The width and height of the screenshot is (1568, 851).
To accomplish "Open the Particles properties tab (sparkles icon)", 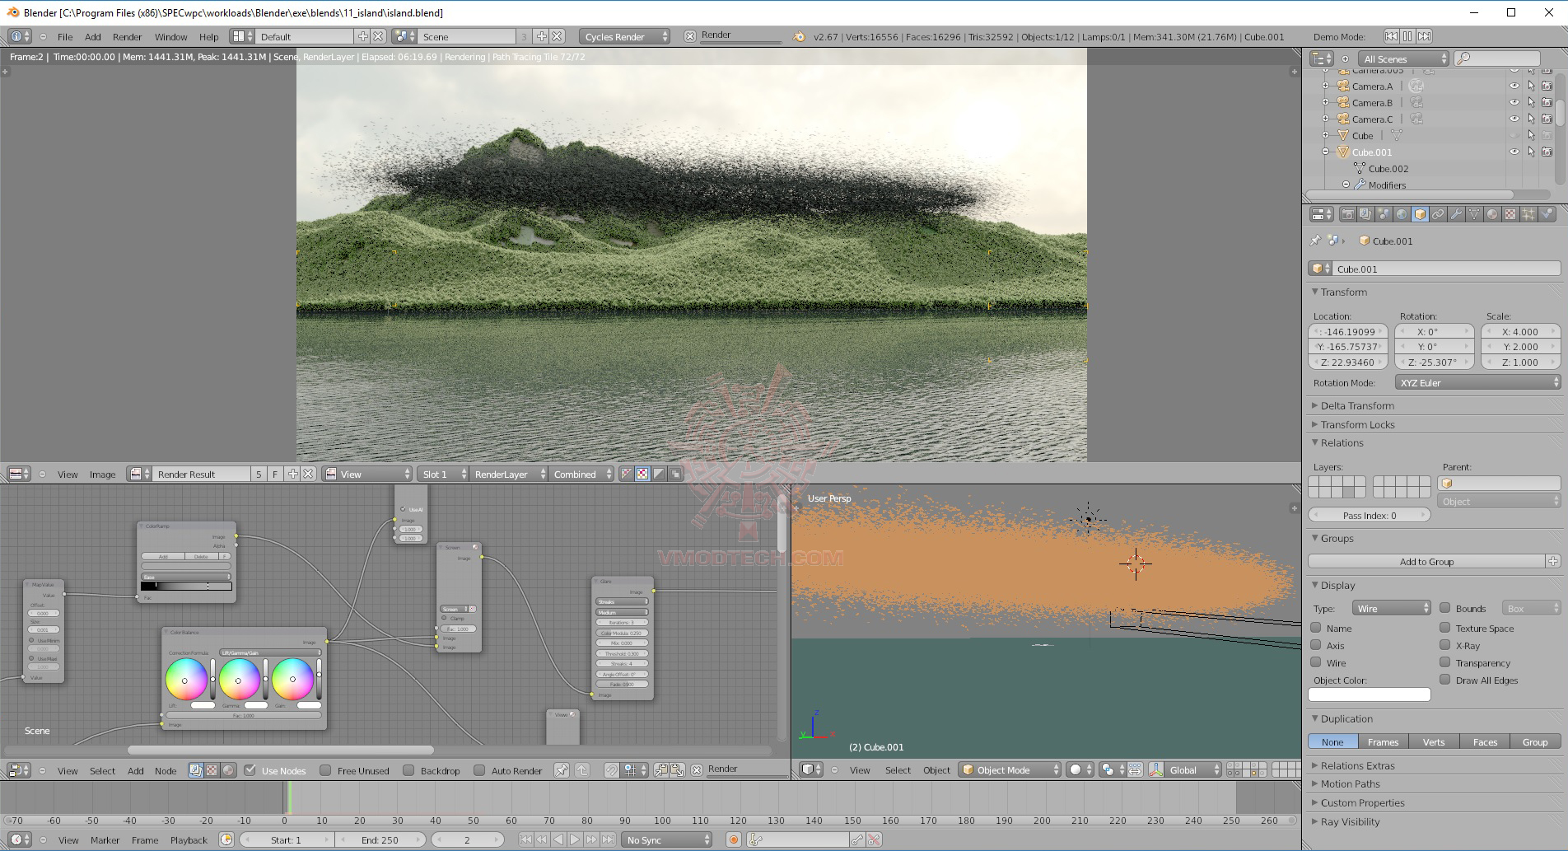I will pos(1528,215).
